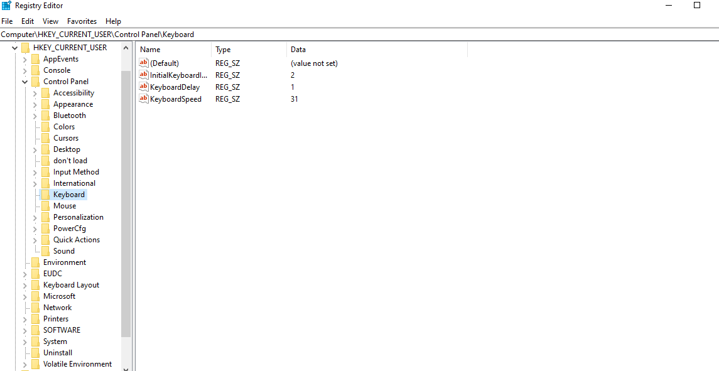The image size is (719, 371).
Task: Select the AppEvents tree item
Action: coord(61,59)
